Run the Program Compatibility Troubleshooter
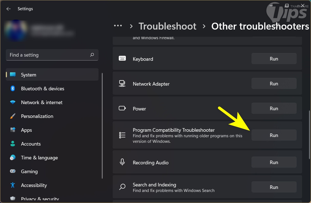This screenshot has width=311, height=203. coord(274,135)
